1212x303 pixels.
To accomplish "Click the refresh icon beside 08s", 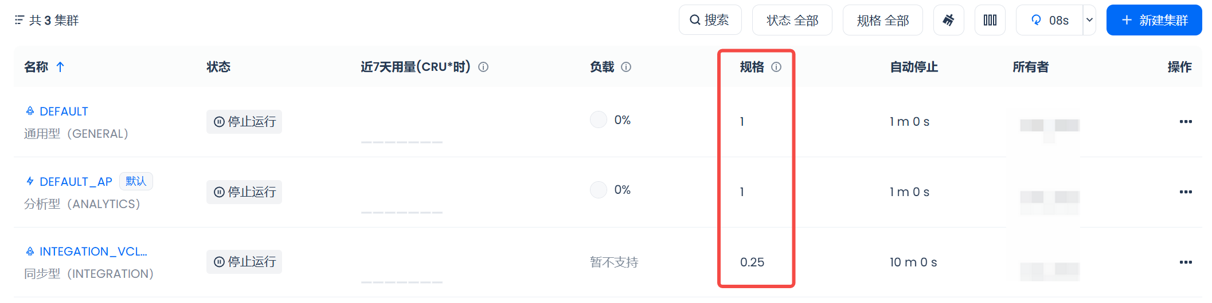I will tap(1036, 20).
